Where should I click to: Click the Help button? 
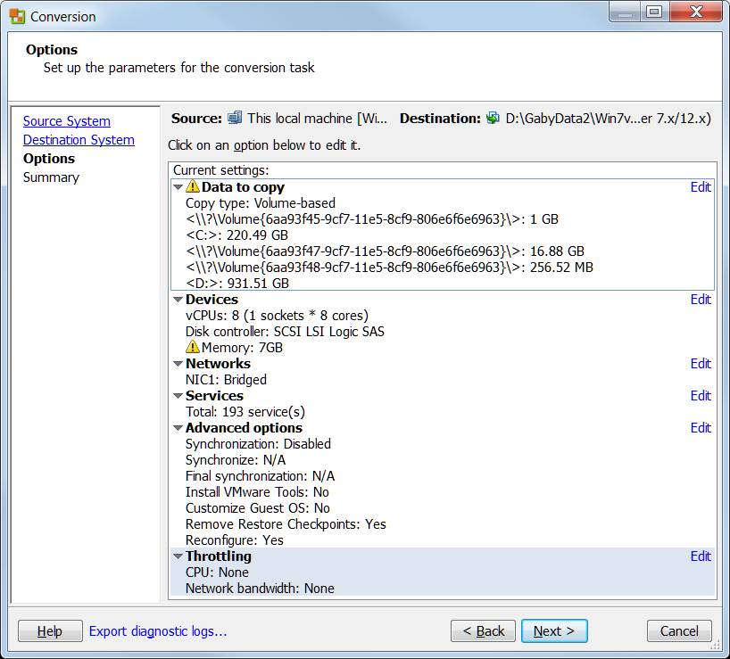(x=50, y=631)
